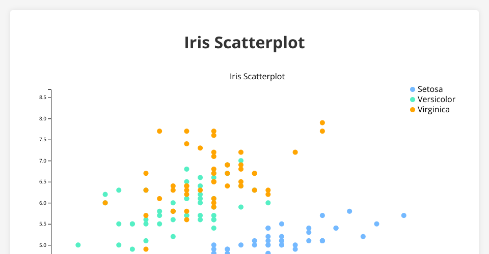Click the blue Setosa legend marker

coord(413,89)
